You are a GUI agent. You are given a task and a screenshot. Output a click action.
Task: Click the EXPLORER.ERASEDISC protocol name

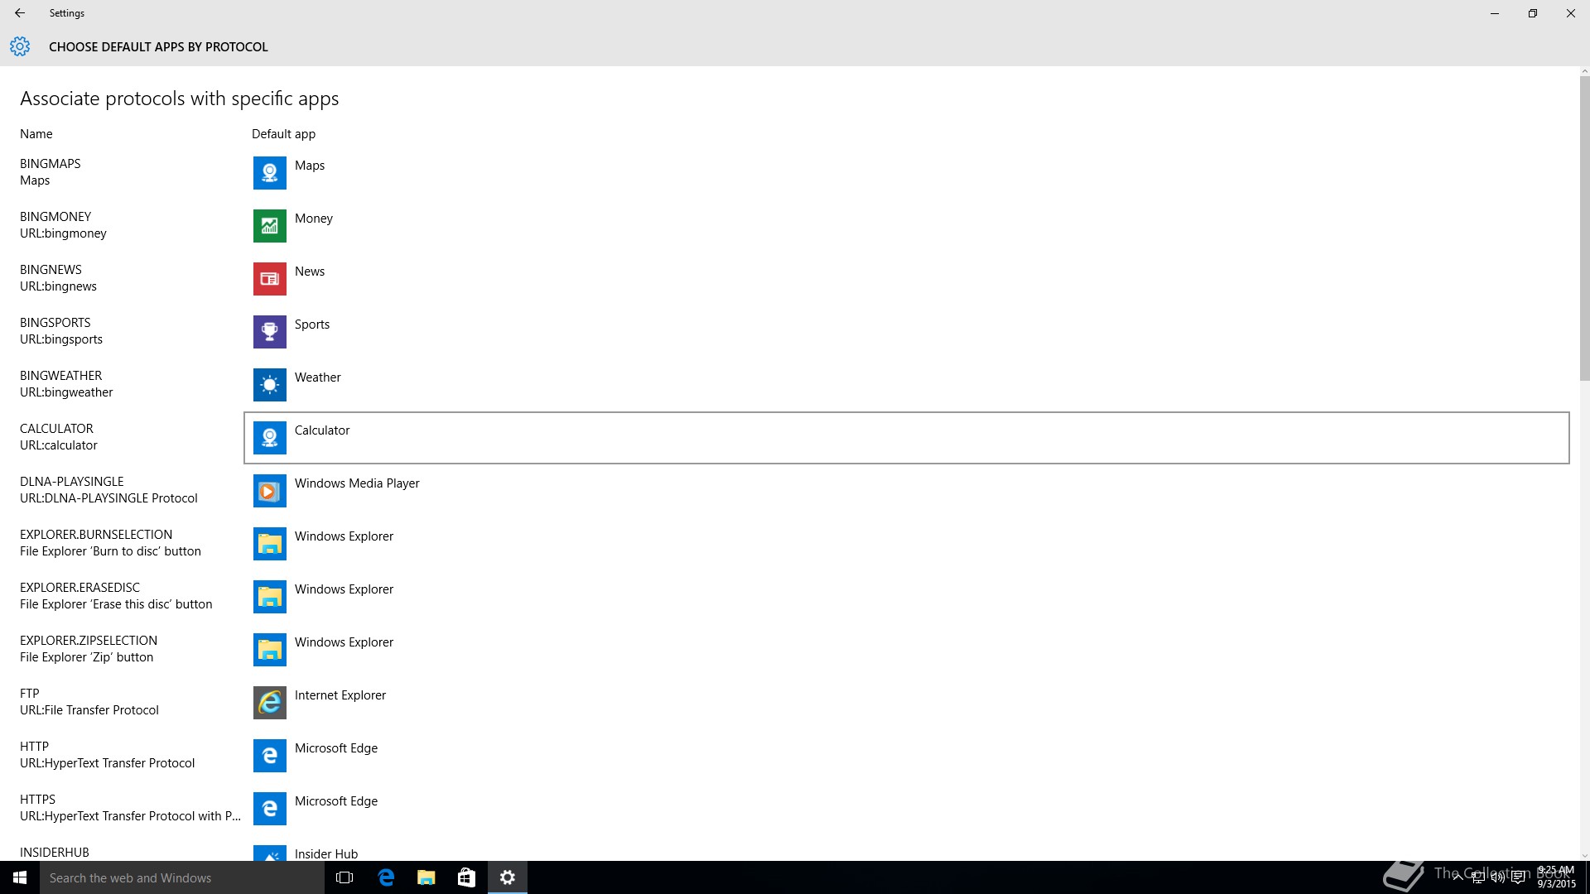pyautogui.click(x=79, y=588)
